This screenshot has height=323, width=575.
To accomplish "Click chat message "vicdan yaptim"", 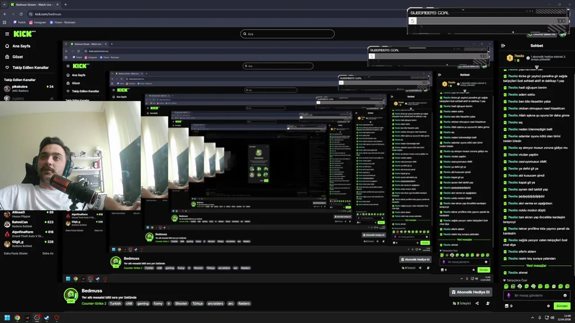I will pos(528,155).
